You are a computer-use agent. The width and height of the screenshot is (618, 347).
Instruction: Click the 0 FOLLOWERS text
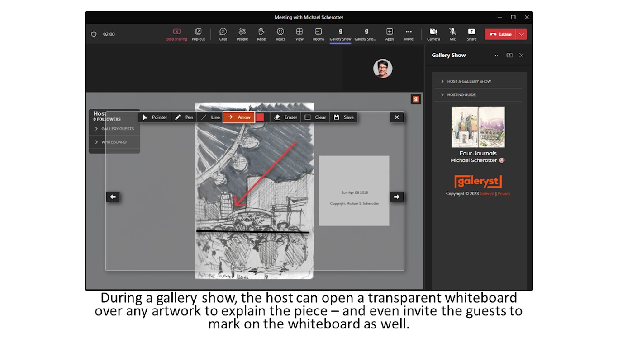(107, 119)
